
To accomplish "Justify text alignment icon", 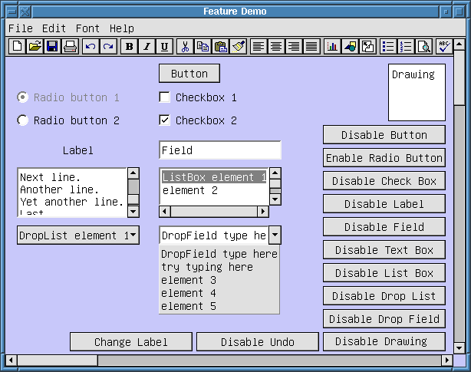I will [x=311, y=47].
